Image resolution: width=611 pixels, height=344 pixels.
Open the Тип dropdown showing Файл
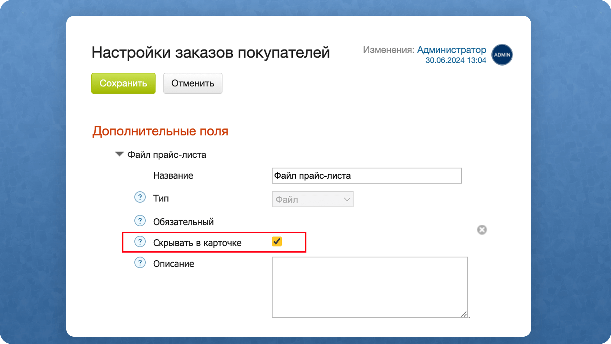pyautogui.click(x=313, y=199)
